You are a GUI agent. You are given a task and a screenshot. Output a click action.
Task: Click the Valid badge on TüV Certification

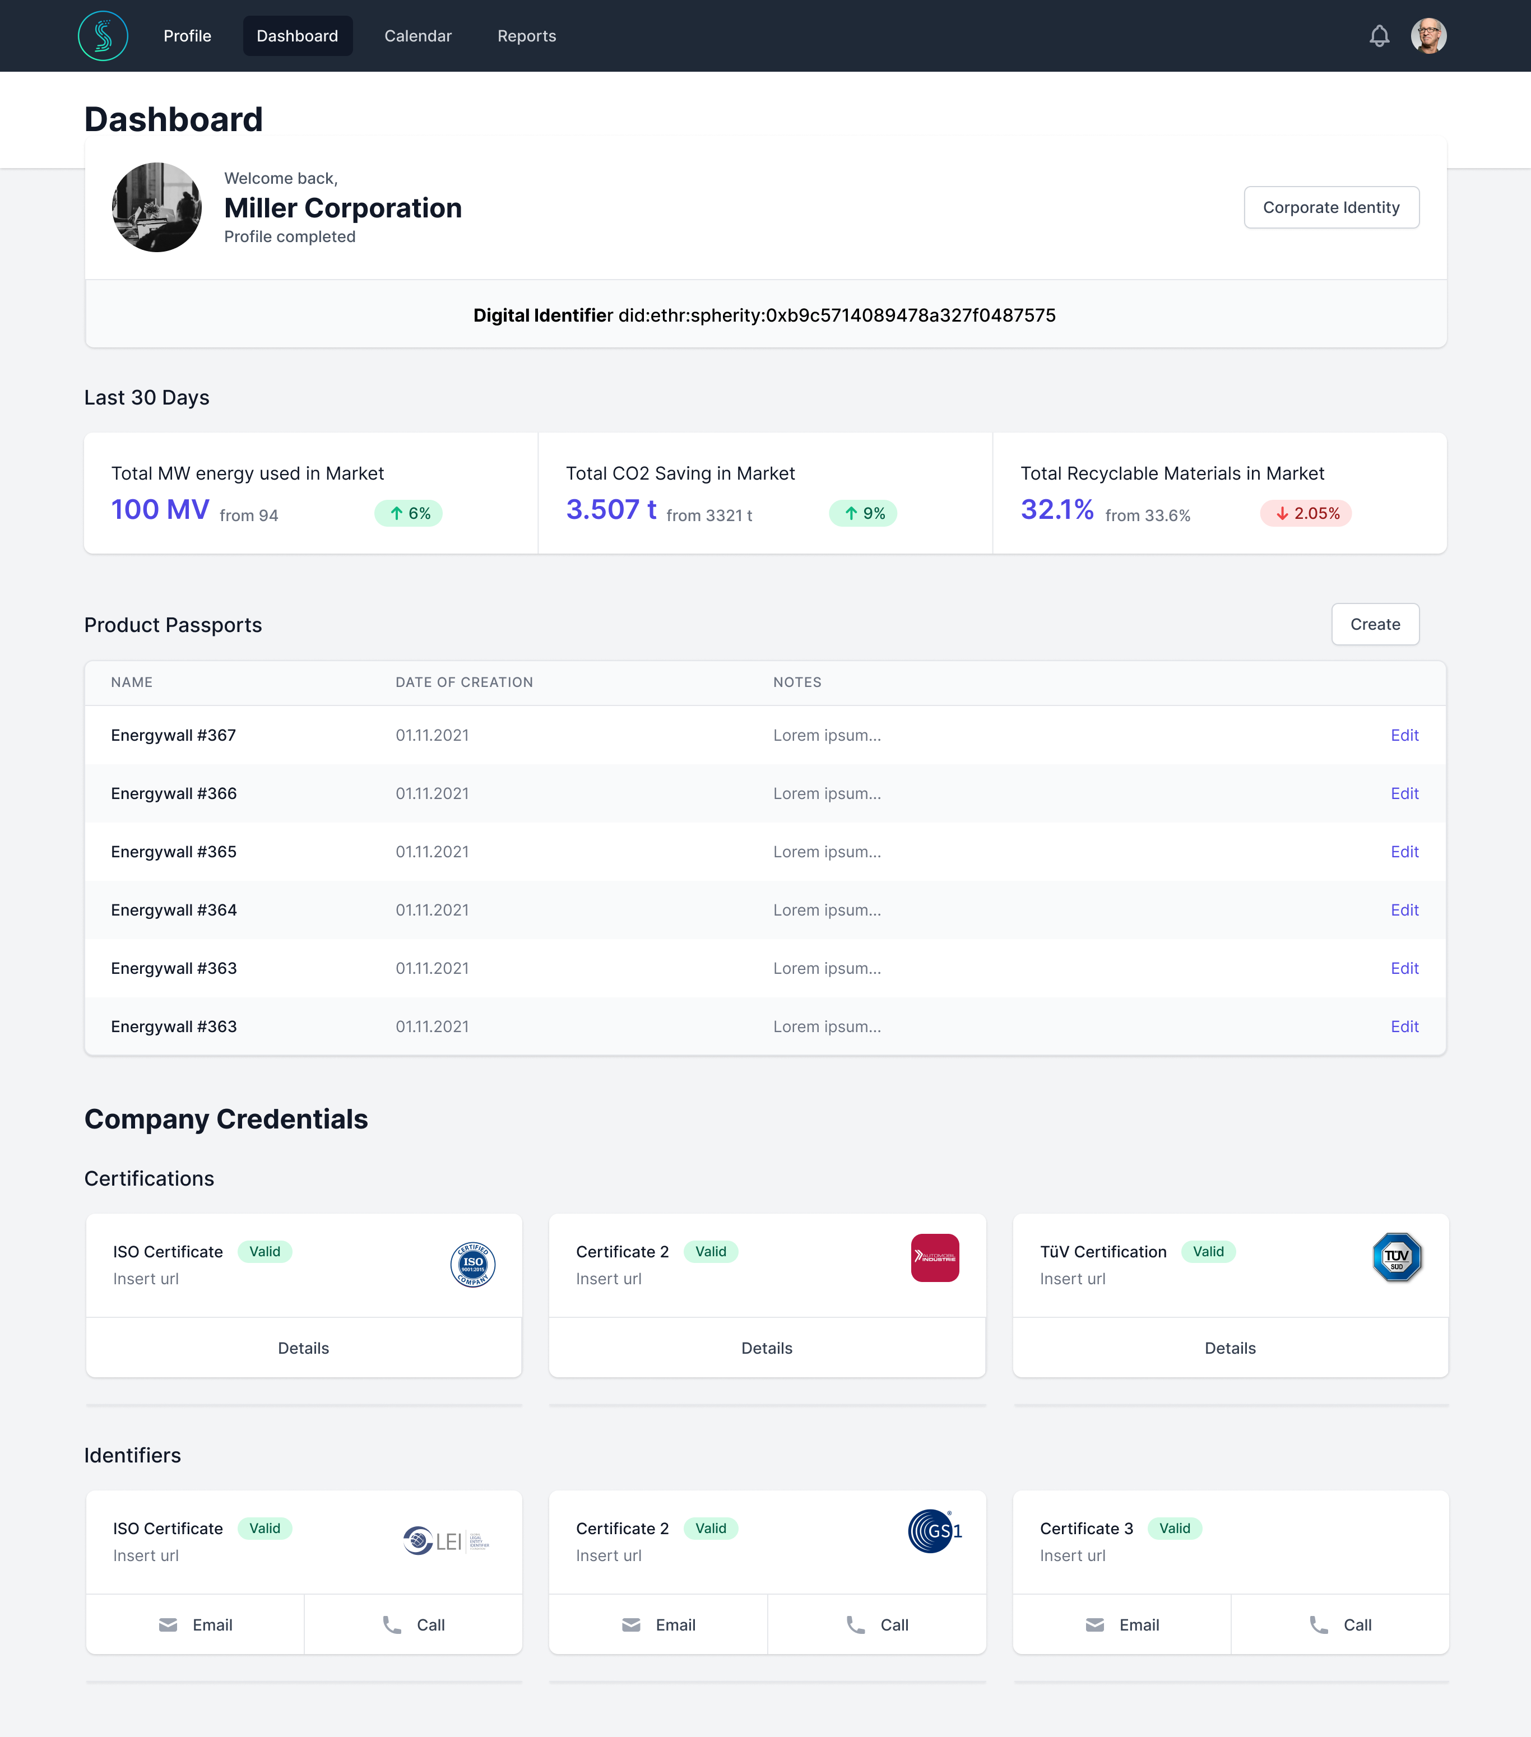(x=1209, y=1252)
